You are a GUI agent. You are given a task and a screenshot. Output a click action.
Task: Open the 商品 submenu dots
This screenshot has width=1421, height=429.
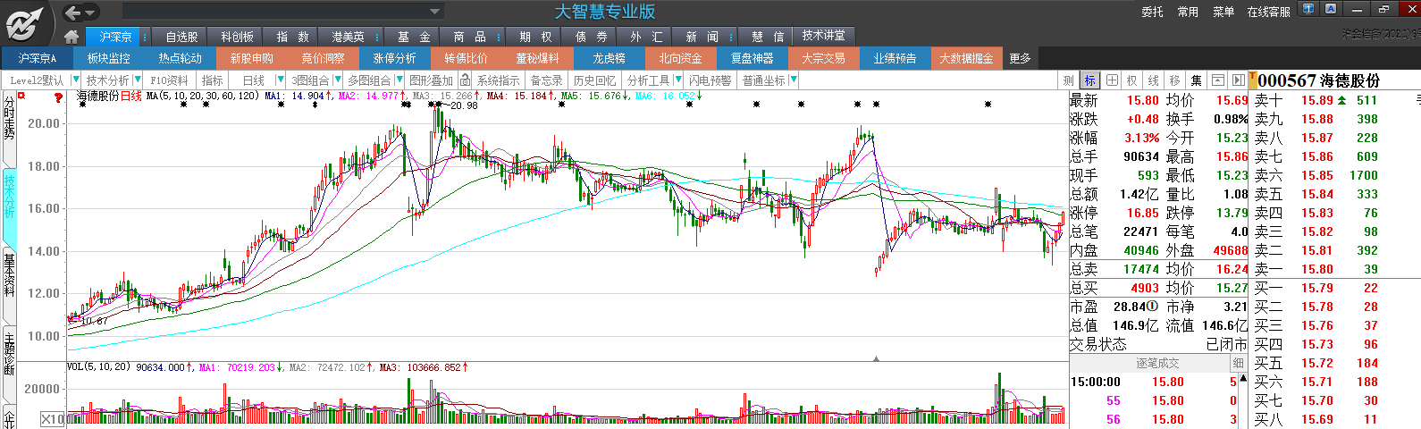click(497, 37)
